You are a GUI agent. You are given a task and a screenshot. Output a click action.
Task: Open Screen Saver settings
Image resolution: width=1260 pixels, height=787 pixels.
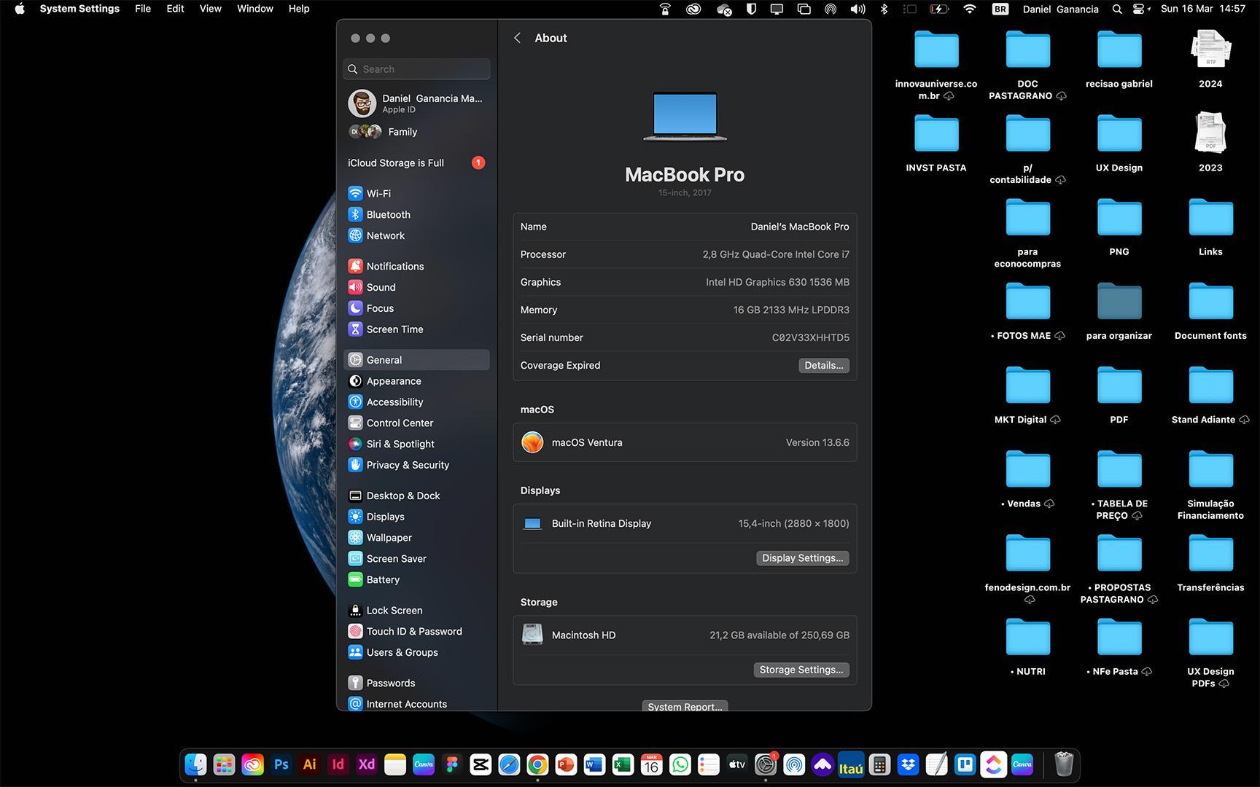pos(416,559)
